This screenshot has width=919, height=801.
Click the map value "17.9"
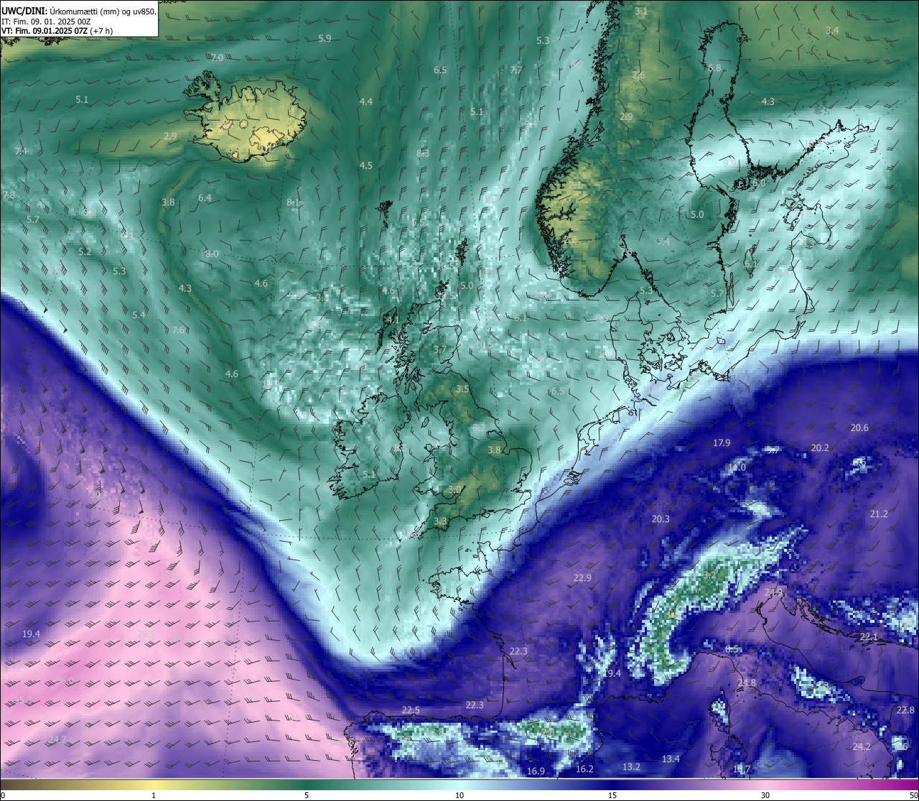[722, 443]
